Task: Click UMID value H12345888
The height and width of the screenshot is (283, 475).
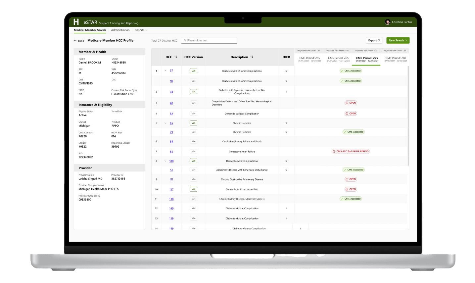Action: tap(119, 63)
